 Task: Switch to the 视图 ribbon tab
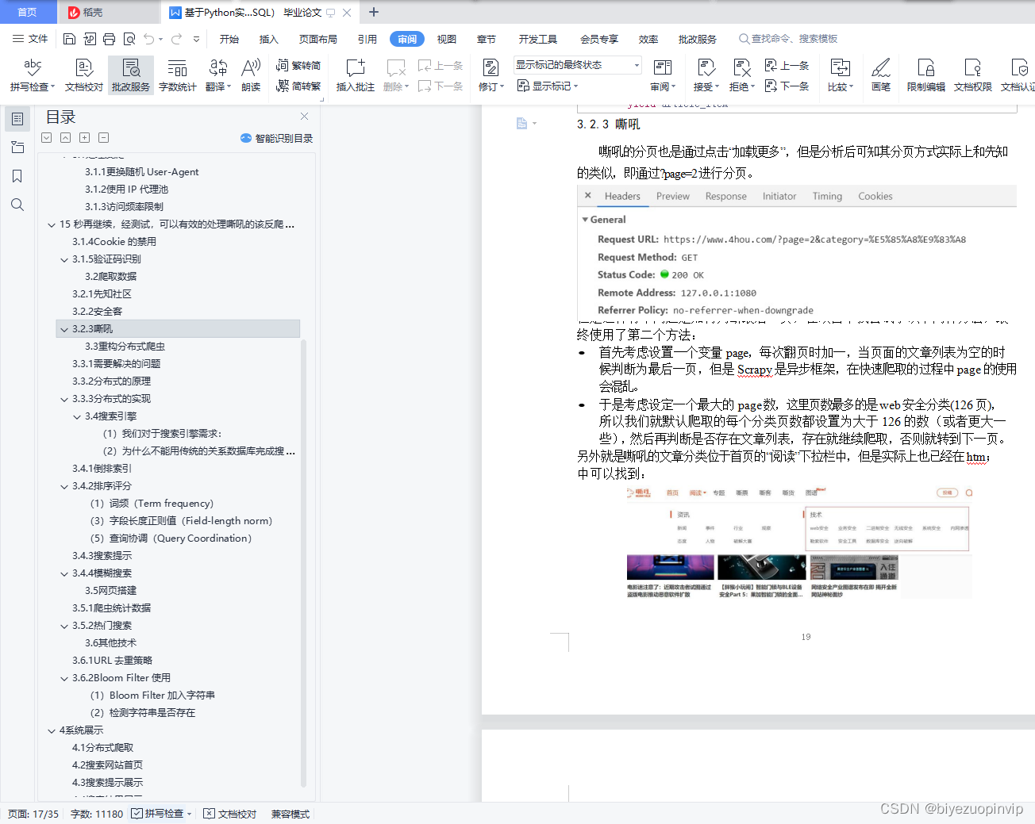pos(447,39)
